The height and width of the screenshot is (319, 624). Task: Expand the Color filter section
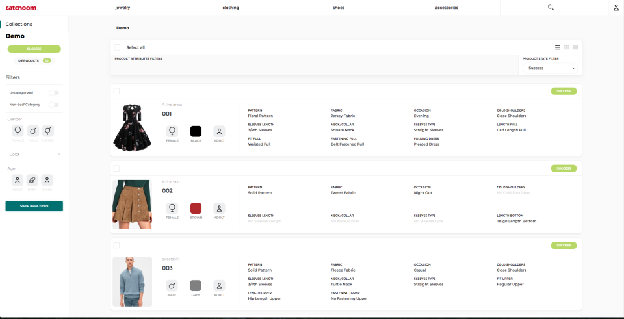tap(34, 154)
